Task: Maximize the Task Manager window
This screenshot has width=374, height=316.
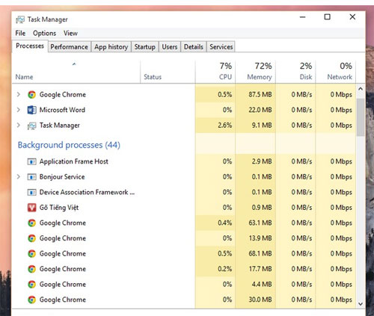Action: (328, 17)
